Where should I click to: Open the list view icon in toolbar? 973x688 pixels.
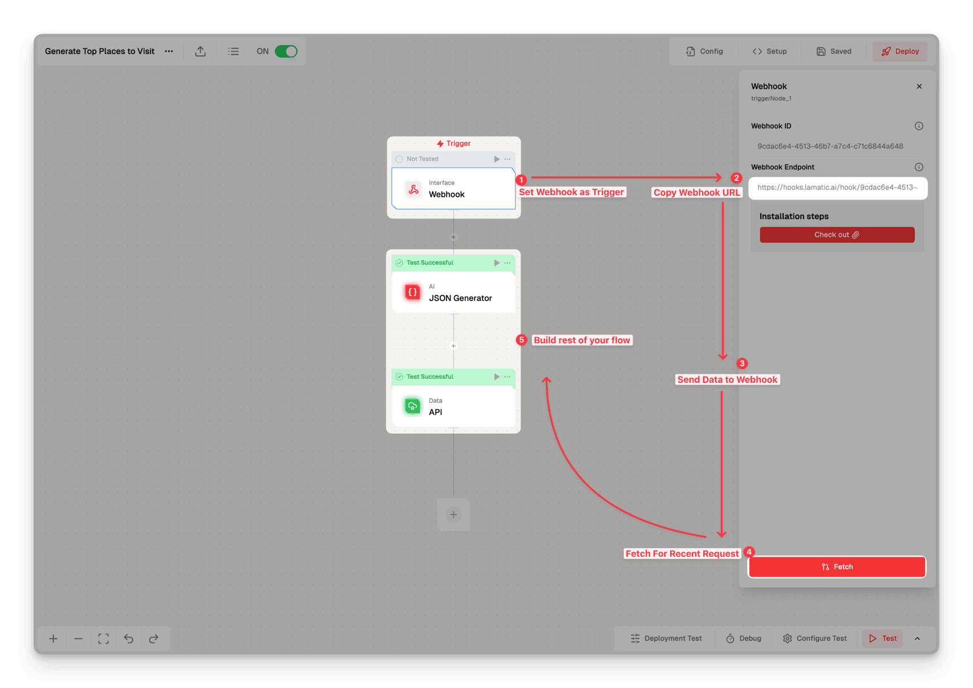tap(233, 51)
